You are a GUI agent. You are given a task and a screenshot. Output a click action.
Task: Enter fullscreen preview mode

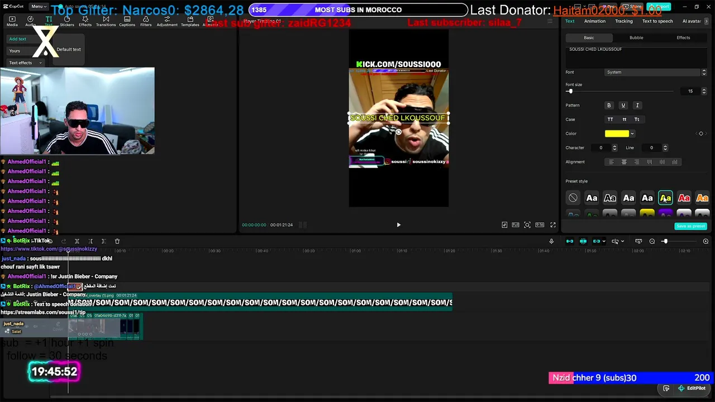pos(553,225)
